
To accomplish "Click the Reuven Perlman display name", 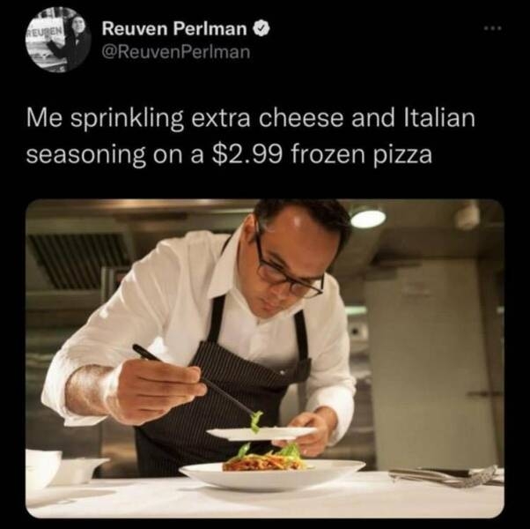I will 174,29.
